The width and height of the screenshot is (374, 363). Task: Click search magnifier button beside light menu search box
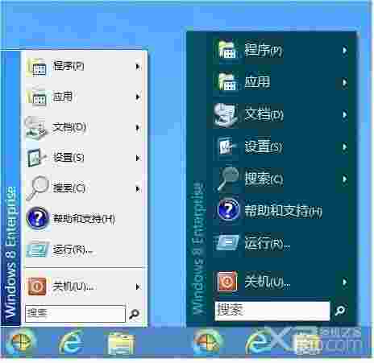135,313
